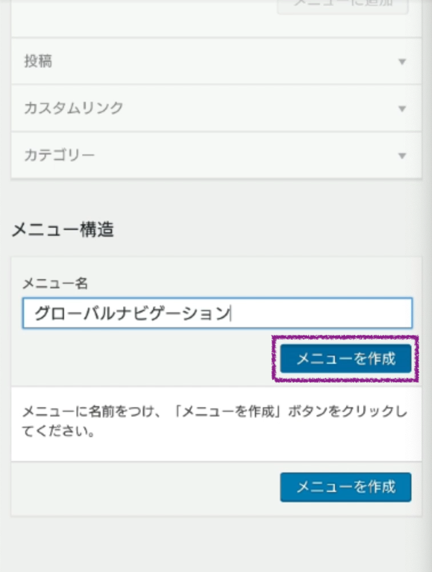Expand the カテゴリー section arrow
Image resolution: width=432 pixels, height=572 pixels.
pos(402,156)
